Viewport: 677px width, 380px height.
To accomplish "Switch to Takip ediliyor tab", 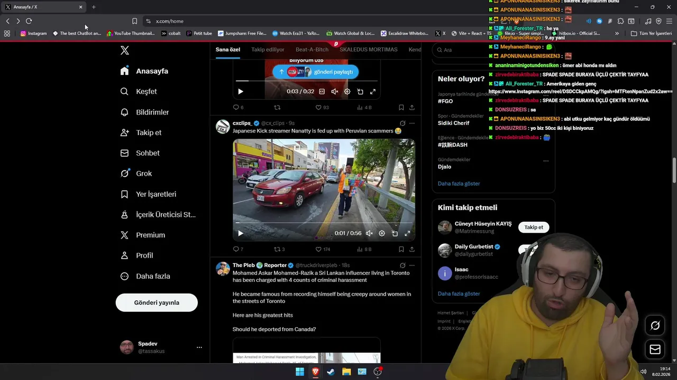I will point(268,50).
